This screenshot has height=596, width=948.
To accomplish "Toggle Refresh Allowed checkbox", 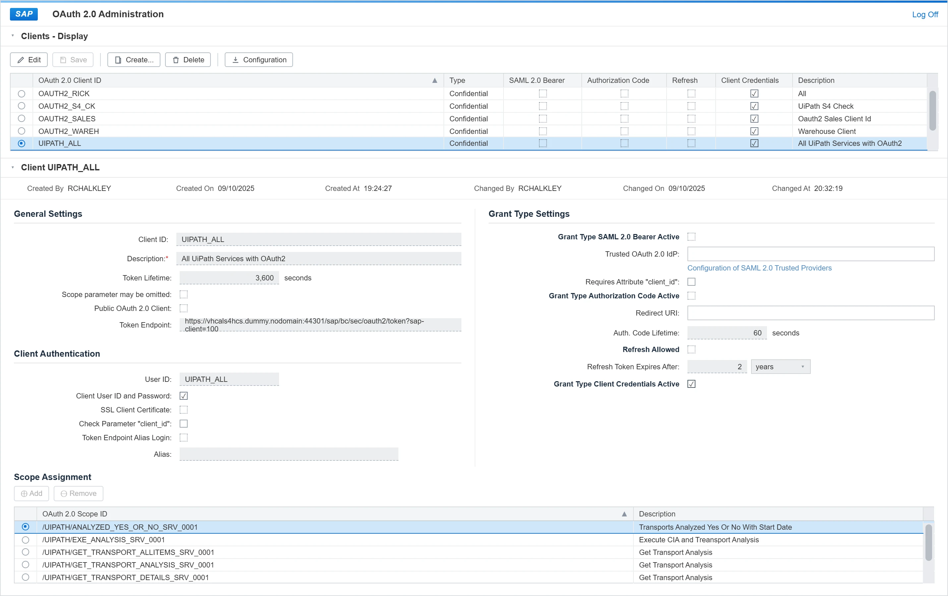I will point(691,349).
